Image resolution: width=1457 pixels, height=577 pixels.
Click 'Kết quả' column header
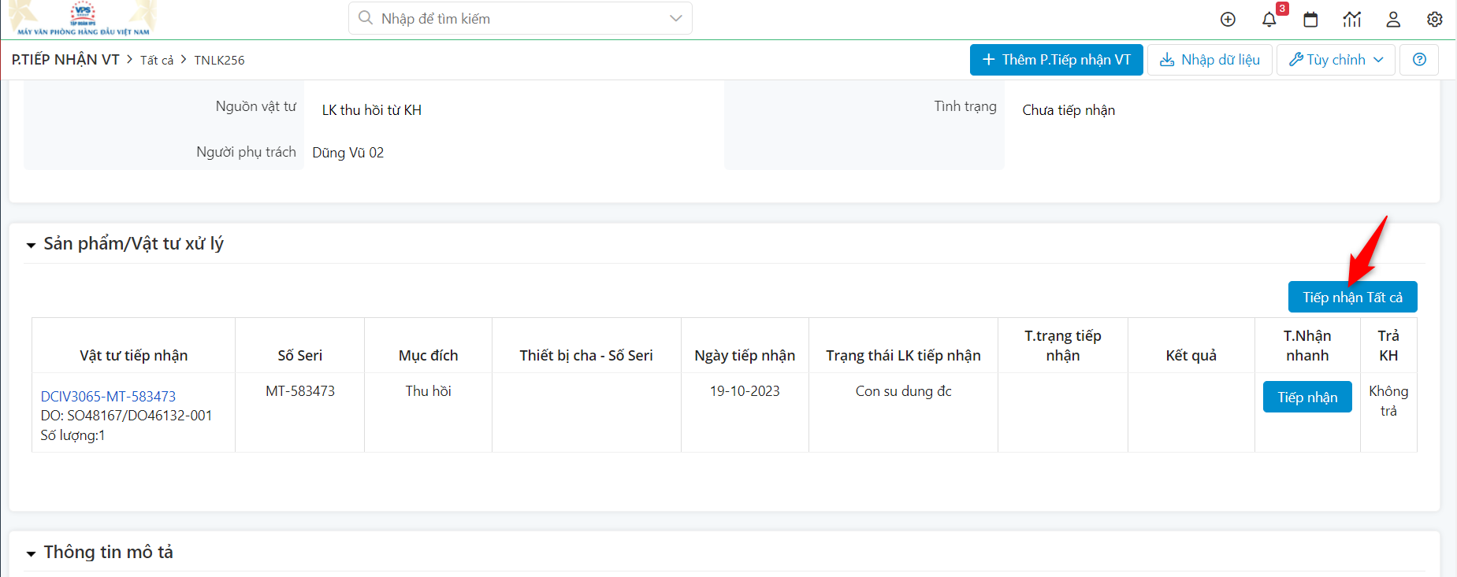pos(1191,356)
